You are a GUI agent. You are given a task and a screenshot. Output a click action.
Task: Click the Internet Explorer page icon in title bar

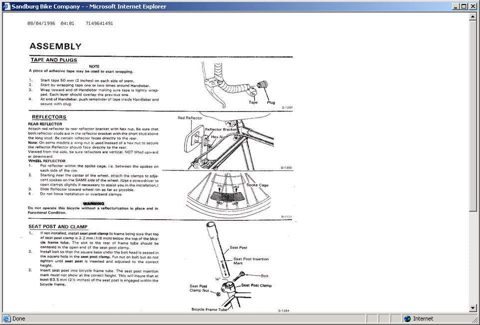click(6, 6)
